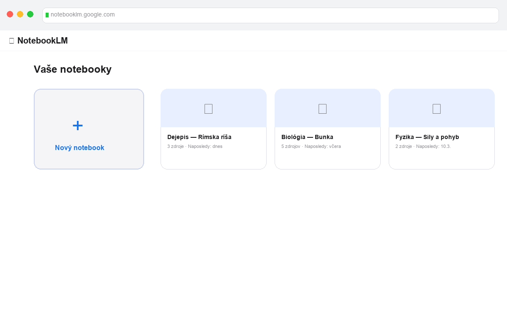This screenshot has height=317, width=507.
Task: Click the green site security icon
Action: click(47, 15)
